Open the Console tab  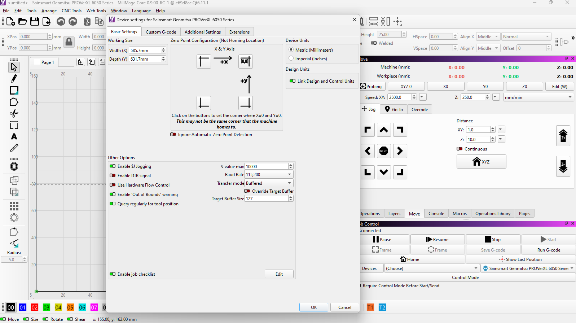coord(436,214)
